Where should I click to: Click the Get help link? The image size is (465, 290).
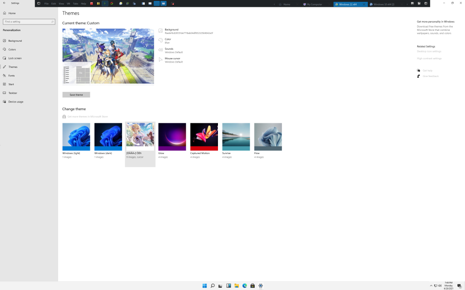427,71
